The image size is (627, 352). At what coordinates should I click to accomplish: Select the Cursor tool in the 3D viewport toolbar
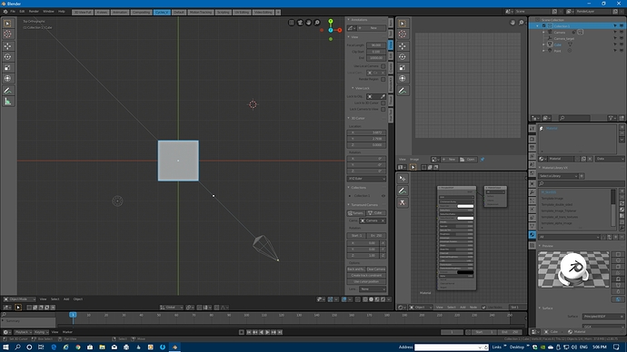click(7, 34)
